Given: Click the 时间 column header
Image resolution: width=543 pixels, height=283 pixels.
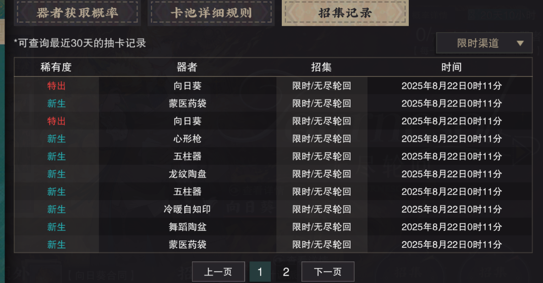Looking at the screenshot, I should (451, 67).
